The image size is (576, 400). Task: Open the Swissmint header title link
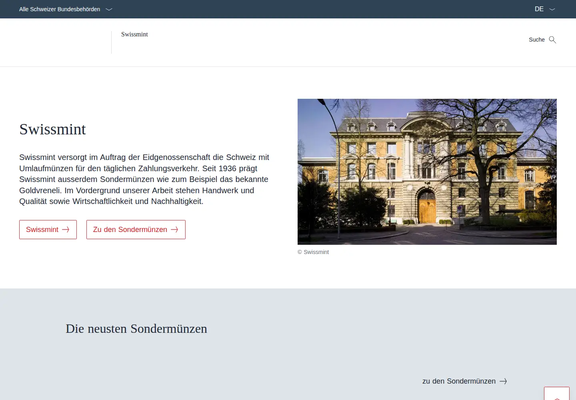(x=134, y=34)
